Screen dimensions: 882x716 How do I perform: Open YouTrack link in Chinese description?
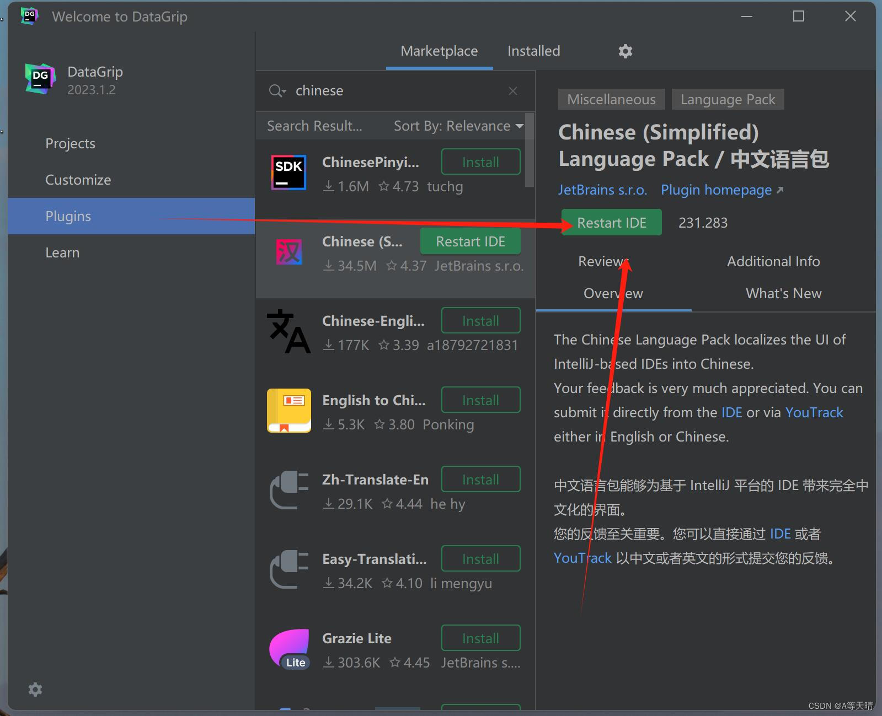[x=582, y=558]
